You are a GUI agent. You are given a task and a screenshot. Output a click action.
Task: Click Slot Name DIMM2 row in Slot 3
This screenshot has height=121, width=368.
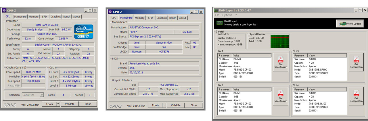pos(320,59)
